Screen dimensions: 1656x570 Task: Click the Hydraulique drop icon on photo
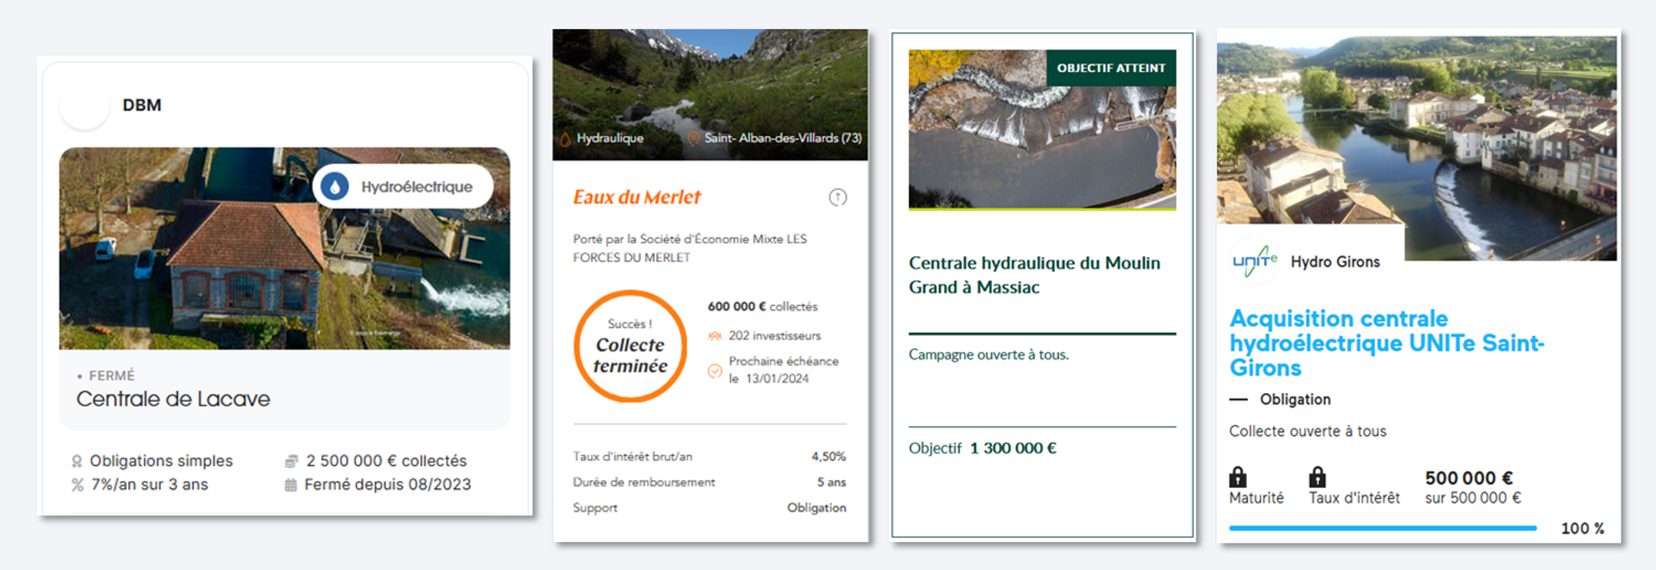565,139
